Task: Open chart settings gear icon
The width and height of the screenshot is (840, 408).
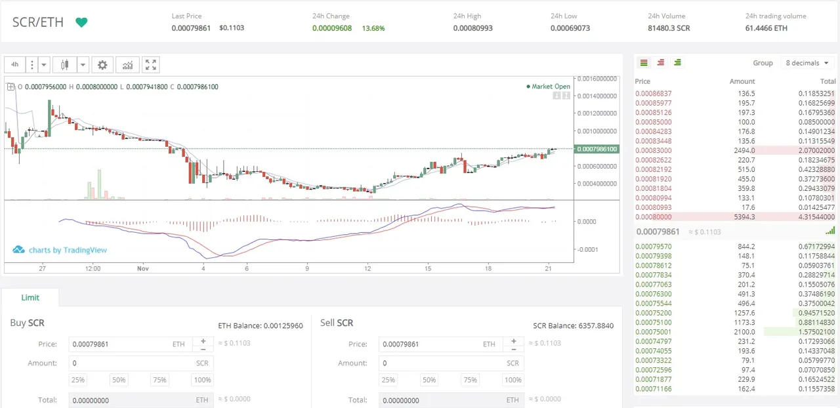Action: 102,65
